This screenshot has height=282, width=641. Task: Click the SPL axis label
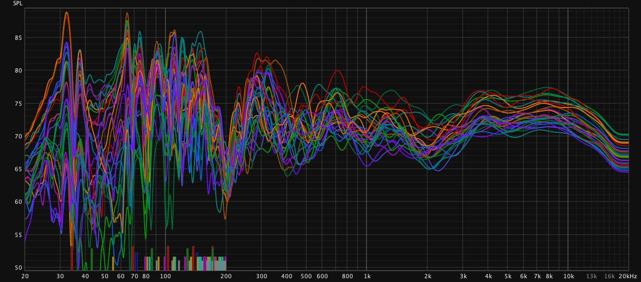(17, 3)
